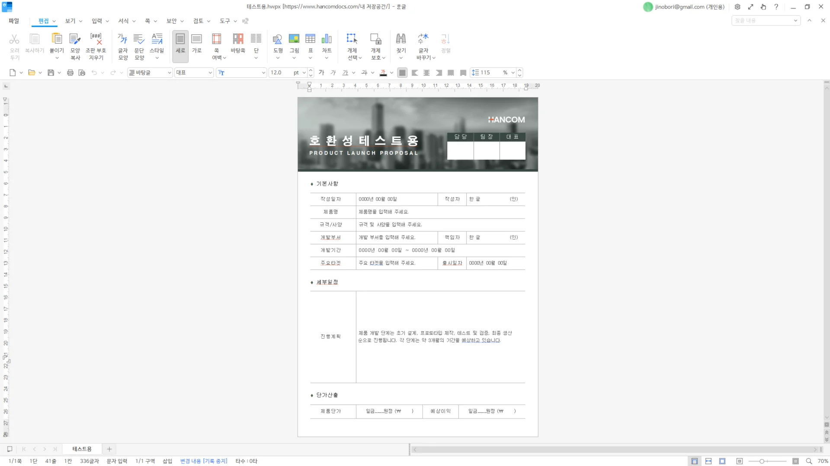The height and width of the screenshot is (466, 830).
Task: Open the font size 12.0 dropdown
Action: (304, 73)
